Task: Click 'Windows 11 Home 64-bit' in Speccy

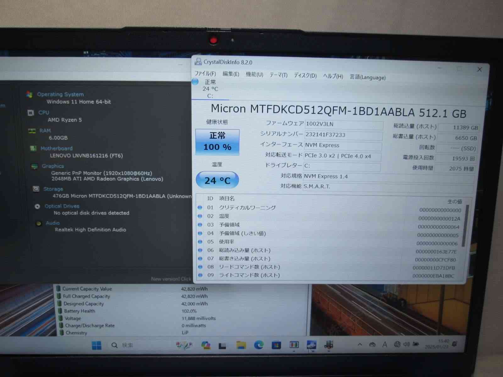Action: (79, 102)
